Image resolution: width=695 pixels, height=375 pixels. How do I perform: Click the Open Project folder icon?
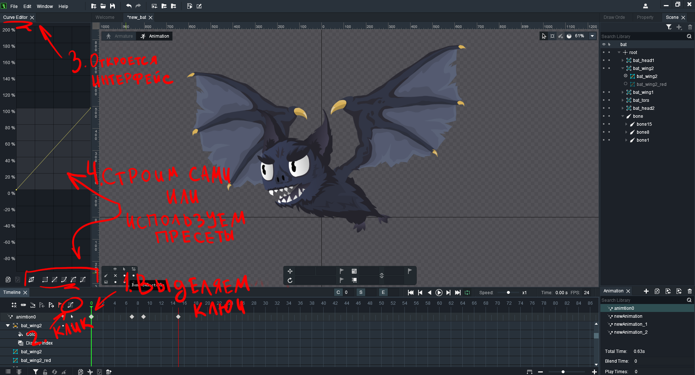point(103,6)
